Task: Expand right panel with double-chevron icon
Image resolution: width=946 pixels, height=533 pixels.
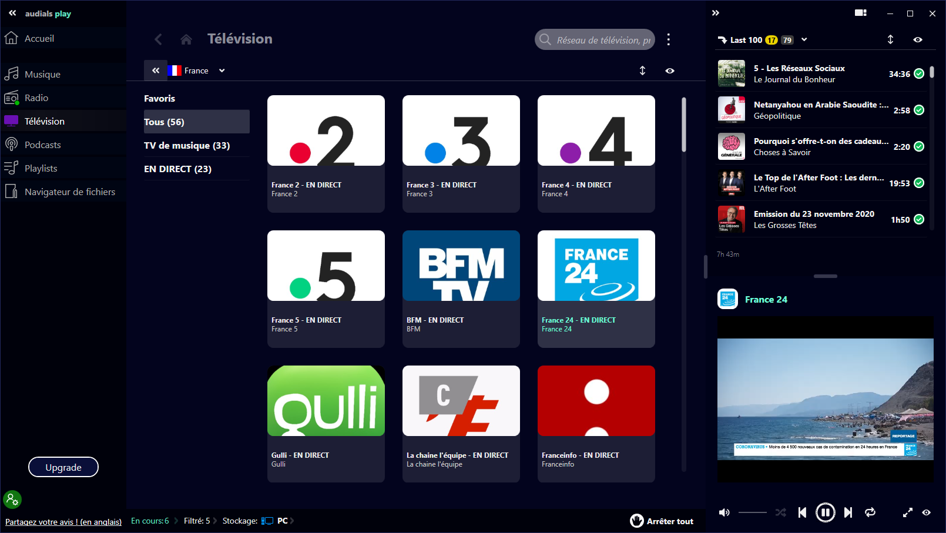Action: click(716, 13)
